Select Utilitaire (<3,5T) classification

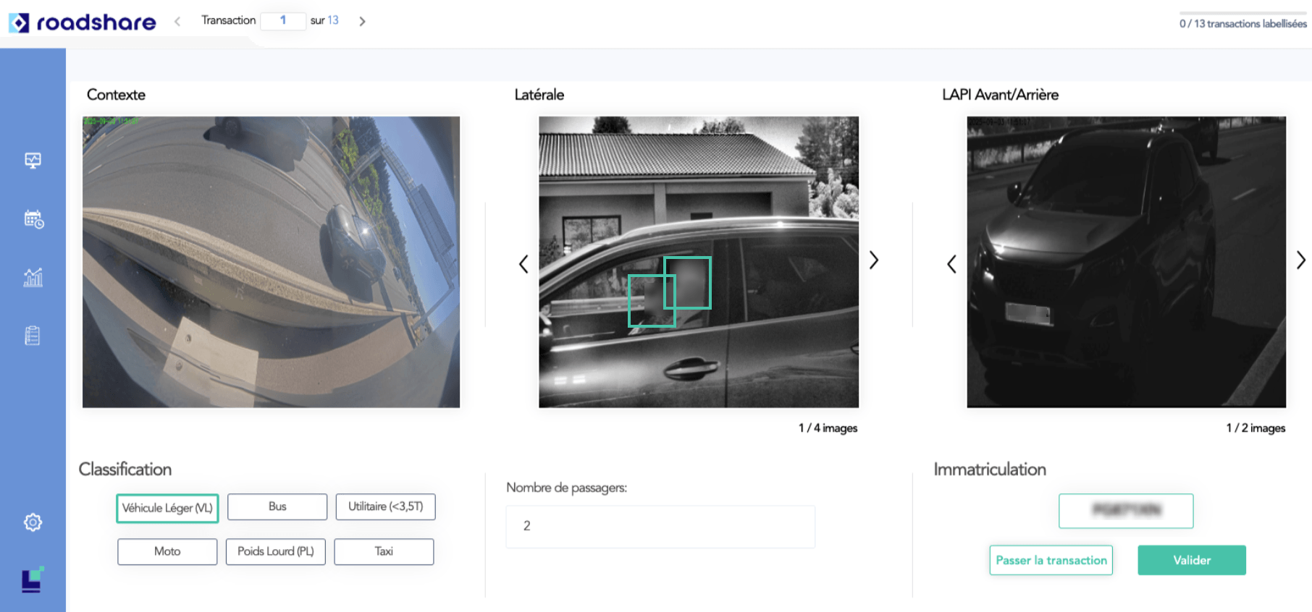pos(385,506)
